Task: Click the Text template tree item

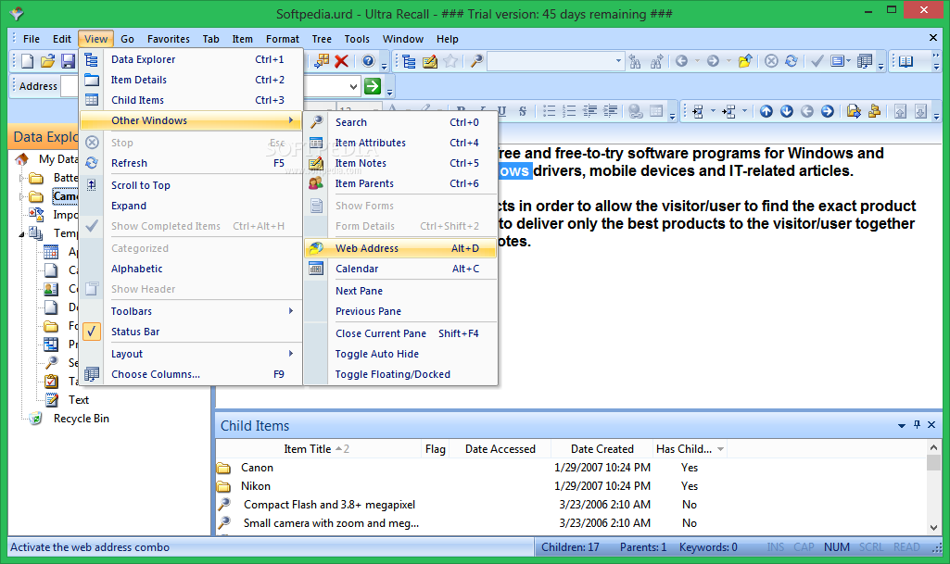Action: click(79, 400)
